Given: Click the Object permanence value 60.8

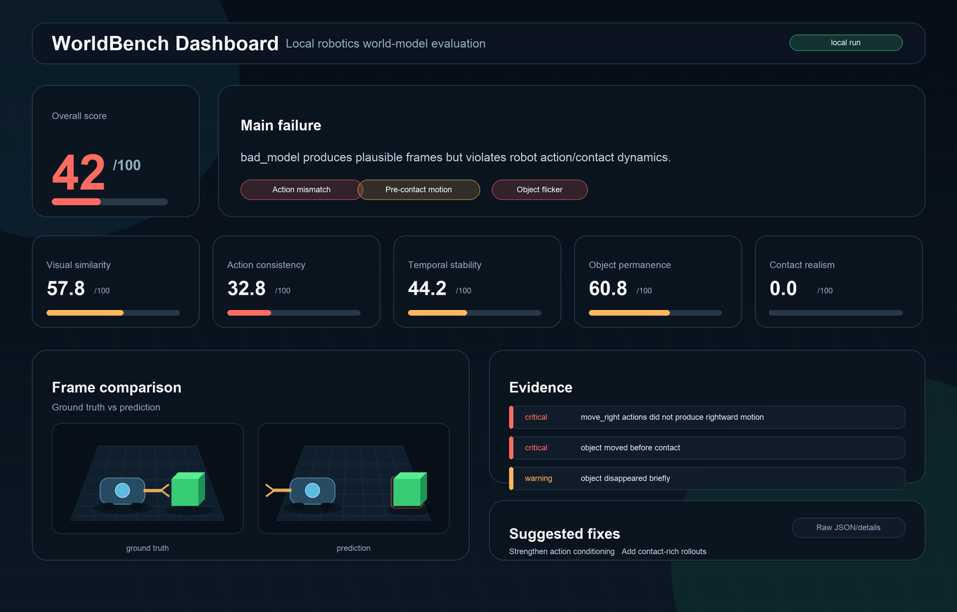Looking at the screenshot, I should [x=608, y=289].
